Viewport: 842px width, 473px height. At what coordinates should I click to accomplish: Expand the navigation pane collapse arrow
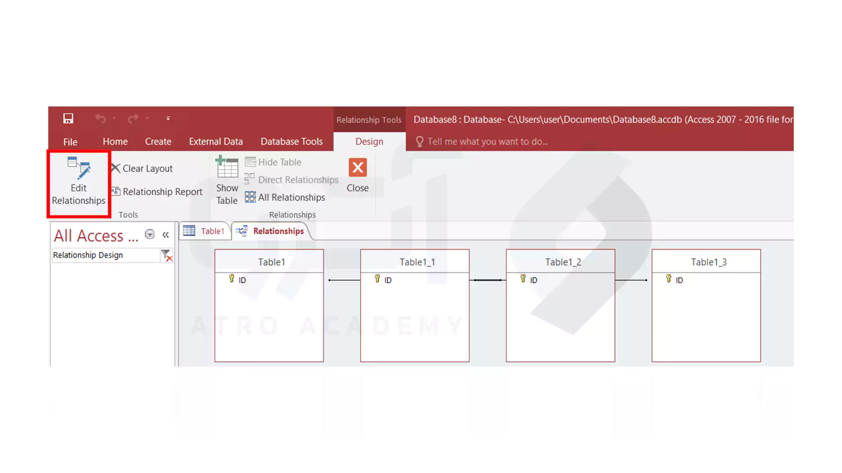pyautogui.click(x=166, y=235)
